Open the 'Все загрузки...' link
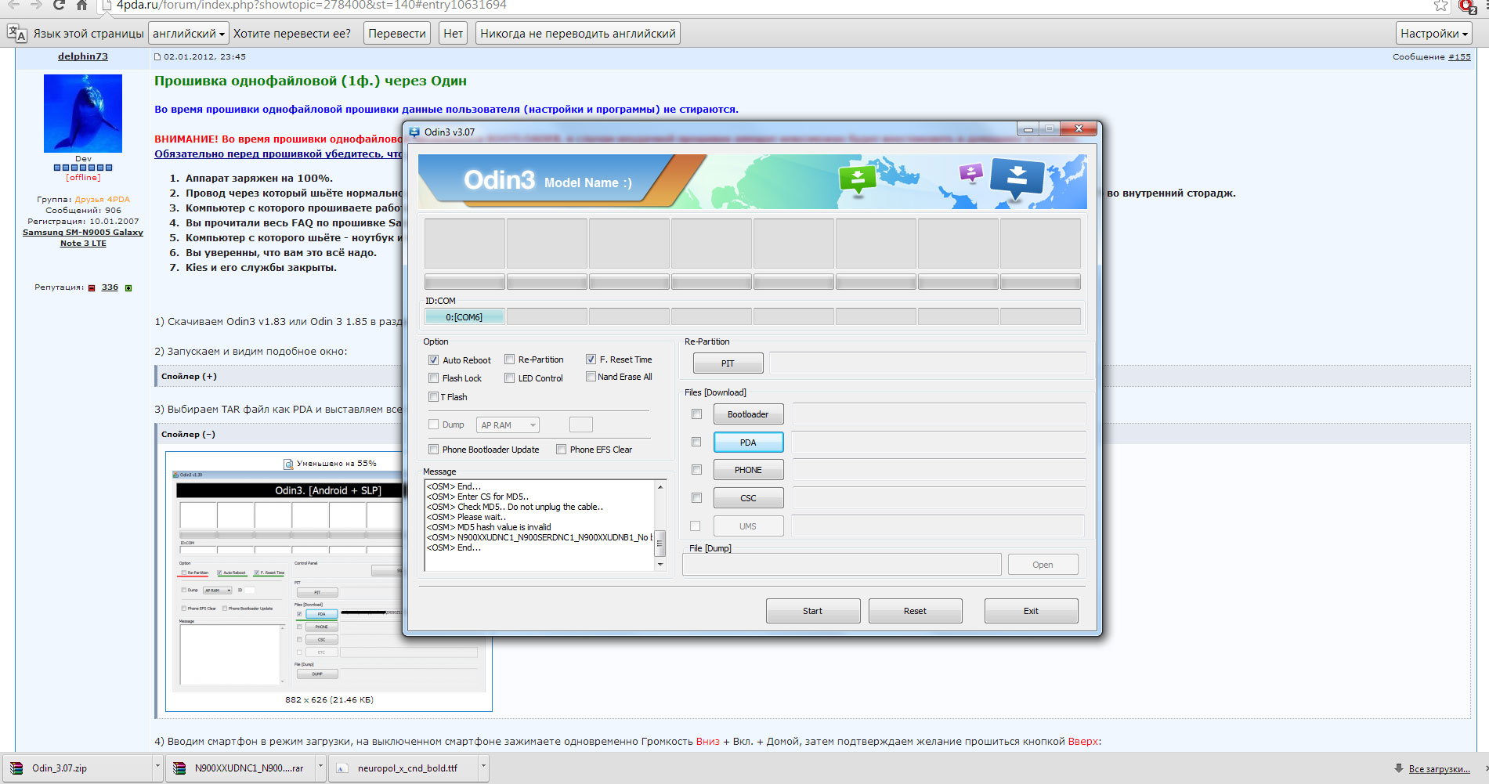1489x784 pixels. (x=1440, y=768)
